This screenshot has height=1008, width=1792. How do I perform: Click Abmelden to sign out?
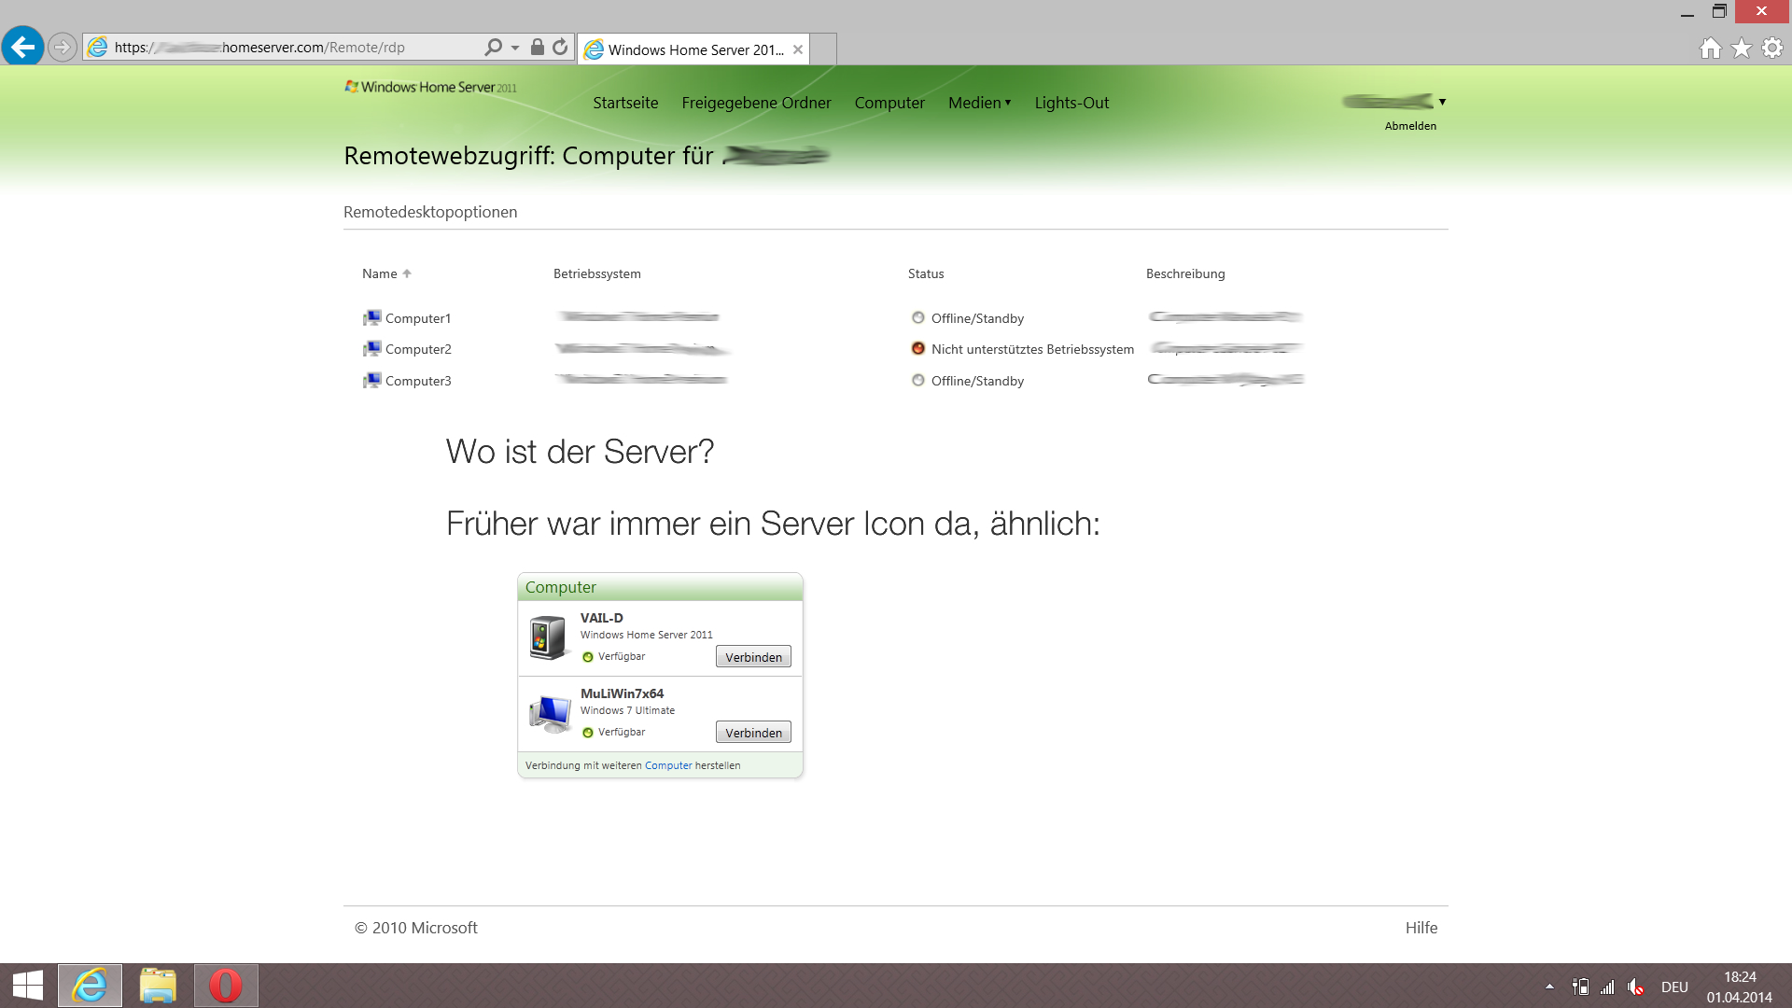pos(1410,126)
